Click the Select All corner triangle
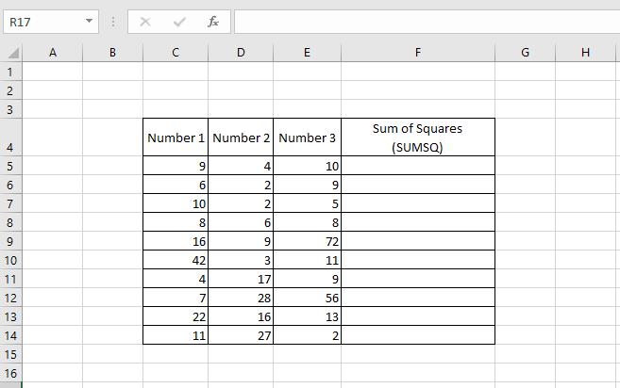Image resolution: width=620 pixels, height=388 pixels. tap(12, 53)
